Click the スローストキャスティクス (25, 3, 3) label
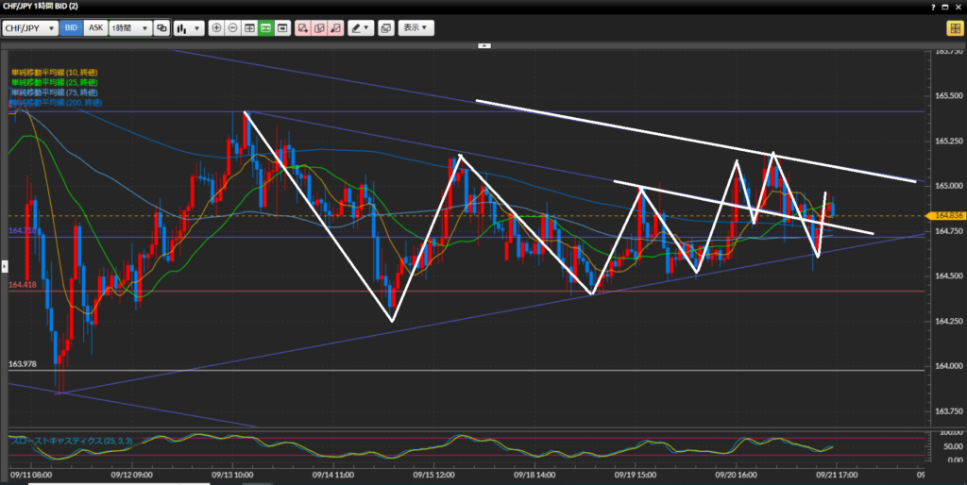This screenshot has width=967, height=485. point(61,440)
